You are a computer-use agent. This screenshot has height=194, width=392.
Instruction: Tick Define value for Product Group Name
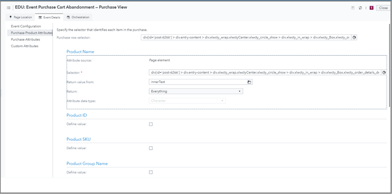pos(151,172)
